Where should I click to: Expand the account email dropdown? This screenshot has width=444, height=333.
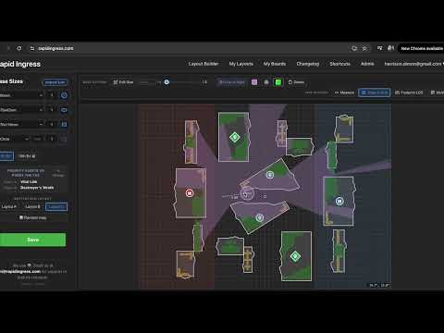(x=413, y=64)
